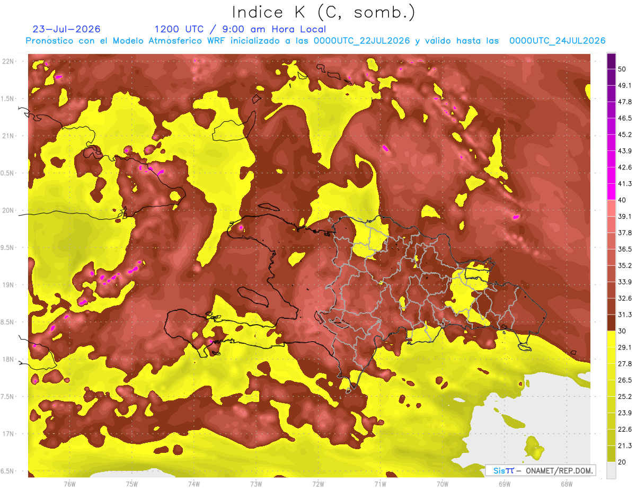Select the olive colorbar segment between 20 and 21.3
636x491 pixels.
pyautogui.click(x=611, y=453)
